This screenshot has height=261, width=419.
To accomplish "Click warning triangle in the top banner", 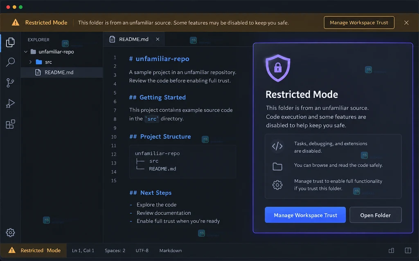I will pos(16,22).
